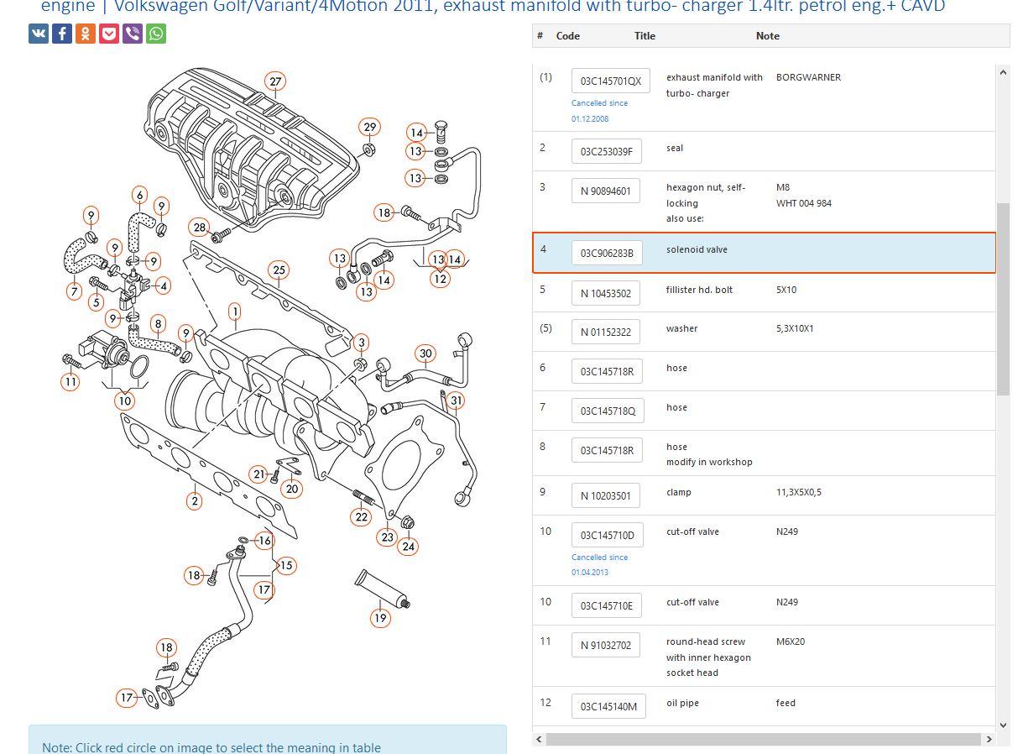
Task: Save the page to Pocket
Action: pos(109,34)
